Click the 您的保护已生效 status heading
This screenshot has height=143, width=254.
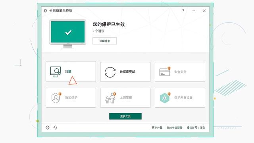109,24
